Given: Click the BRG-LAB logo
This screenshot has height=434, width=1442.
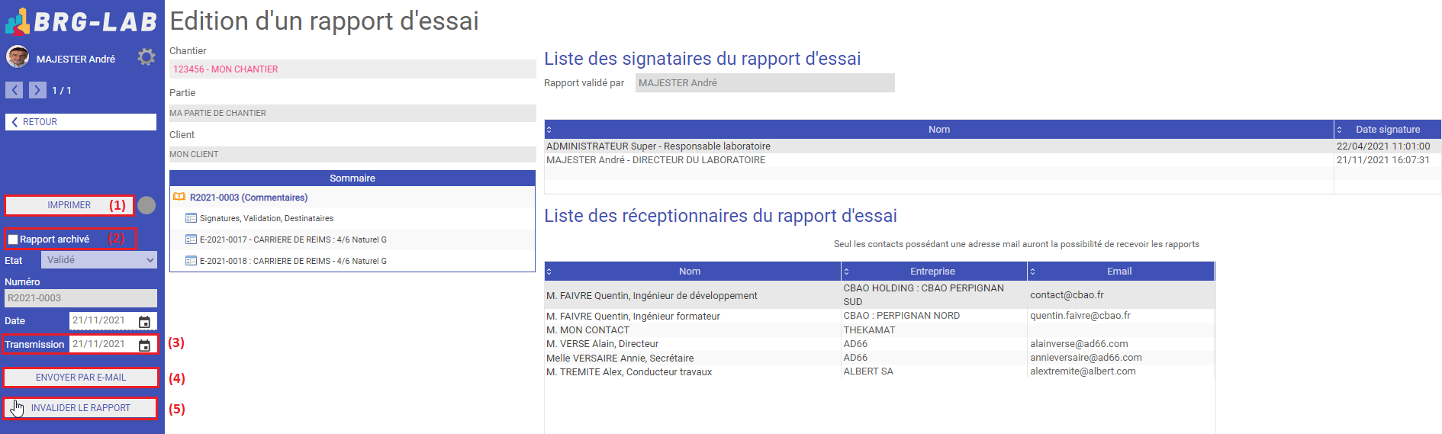Looking at the screenshot, I should click(81, 21).
